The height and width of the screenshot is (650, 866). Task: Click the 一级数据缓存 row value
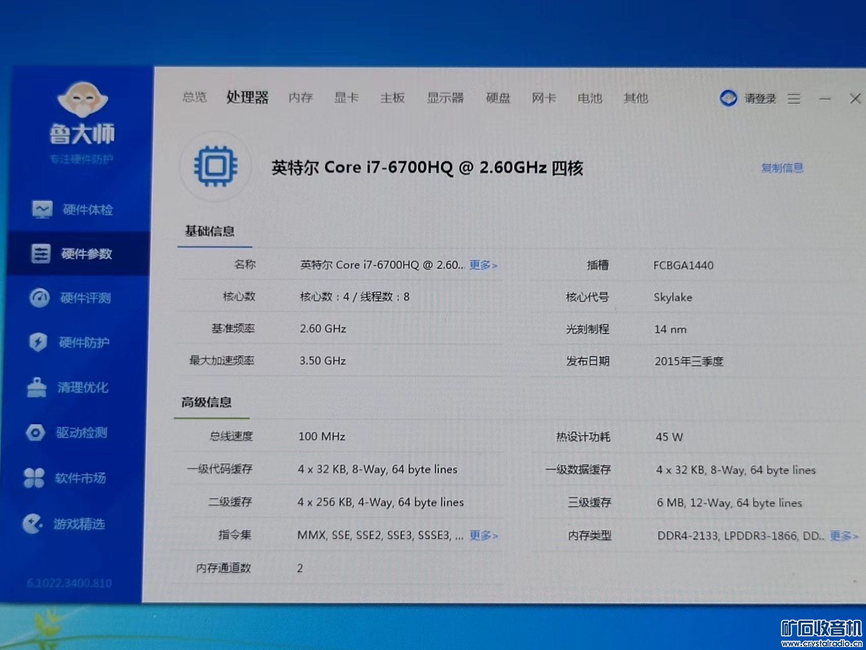click(x=736, y=470)
